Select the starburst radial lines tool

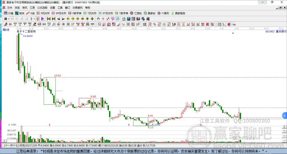pyautogui.click(x=63, y=24)
